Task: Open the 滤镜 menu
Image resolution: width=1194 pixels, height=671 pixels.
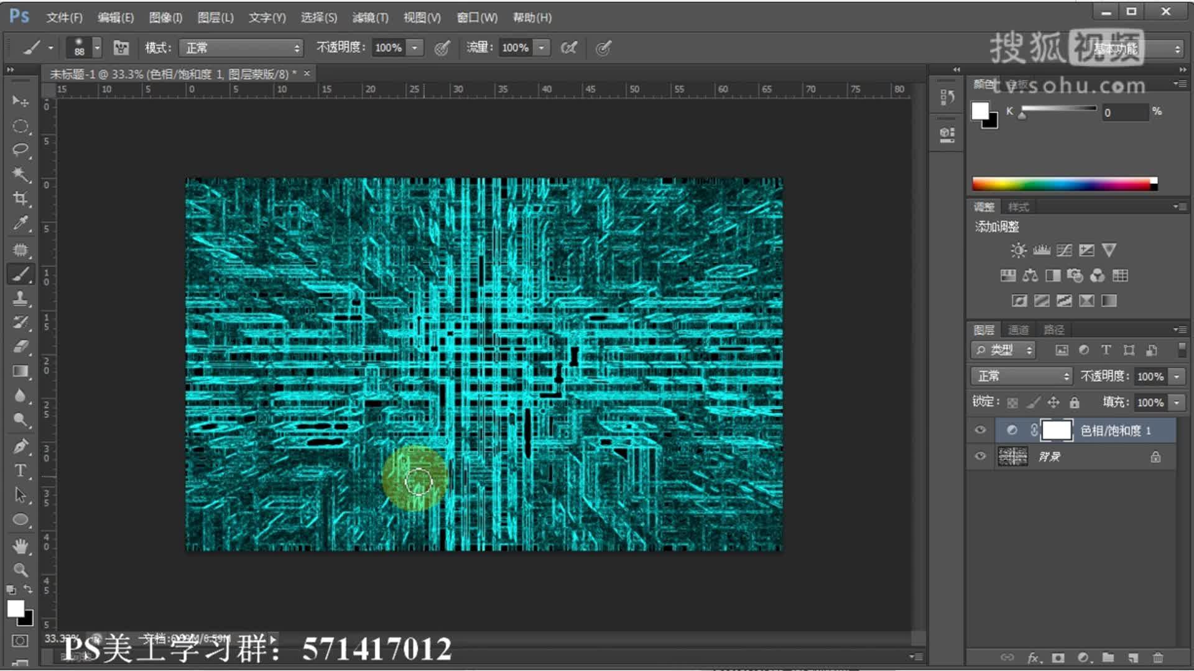Action: pyautogui.click(x=371, y=17)
